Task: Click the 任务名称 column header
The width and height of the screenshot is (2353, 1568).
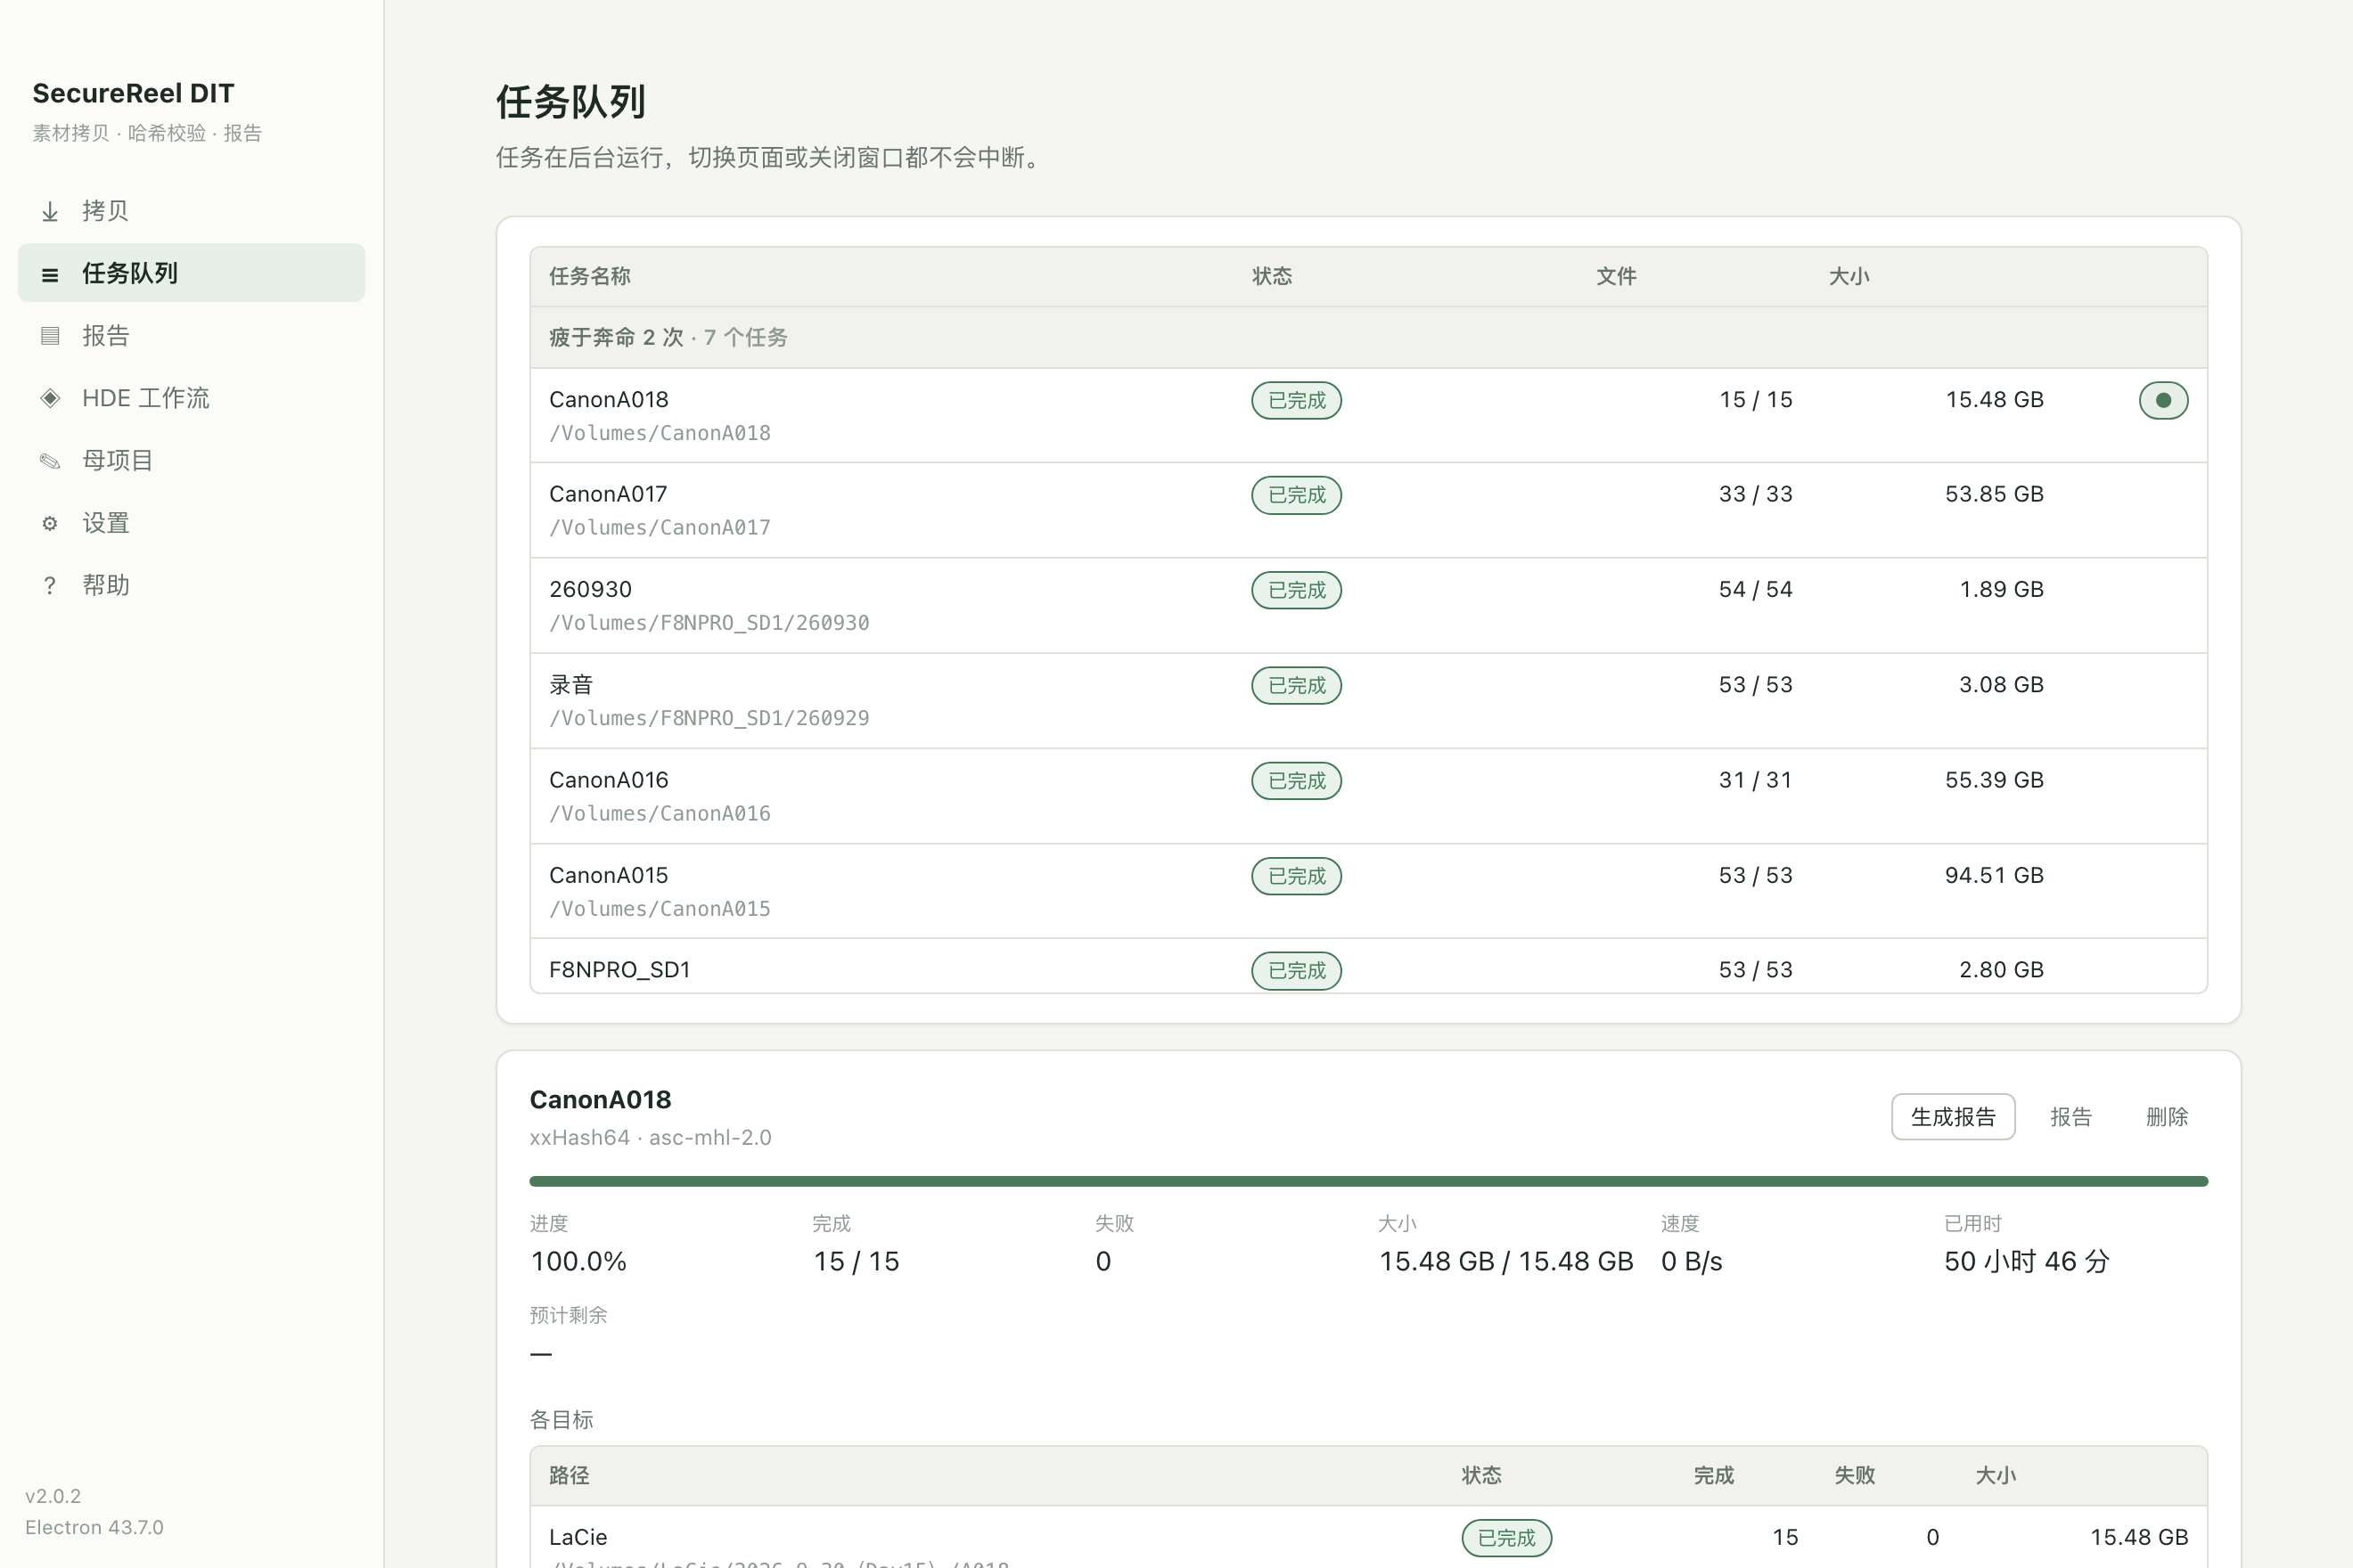Action: coord(589,276)
